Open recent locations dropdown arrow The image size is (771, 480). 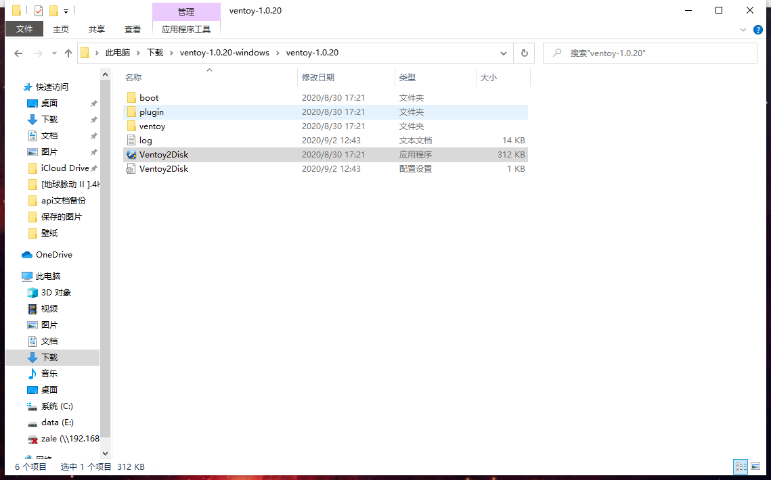(54, 53)
